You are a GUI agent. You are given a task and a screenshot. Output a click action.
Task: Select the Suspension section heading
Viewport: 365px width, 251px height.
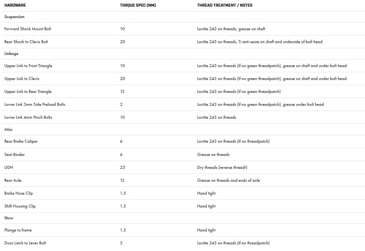tap(14, 17)
